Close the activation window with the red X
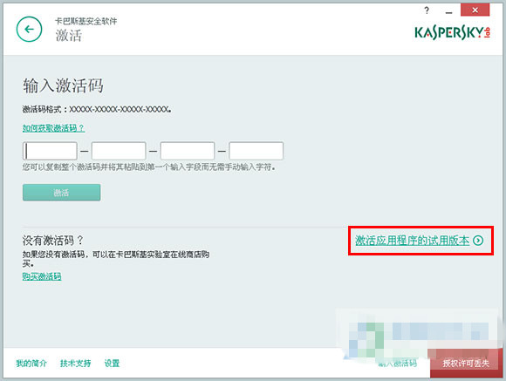The image size is (506, 381). coord(475,10)
